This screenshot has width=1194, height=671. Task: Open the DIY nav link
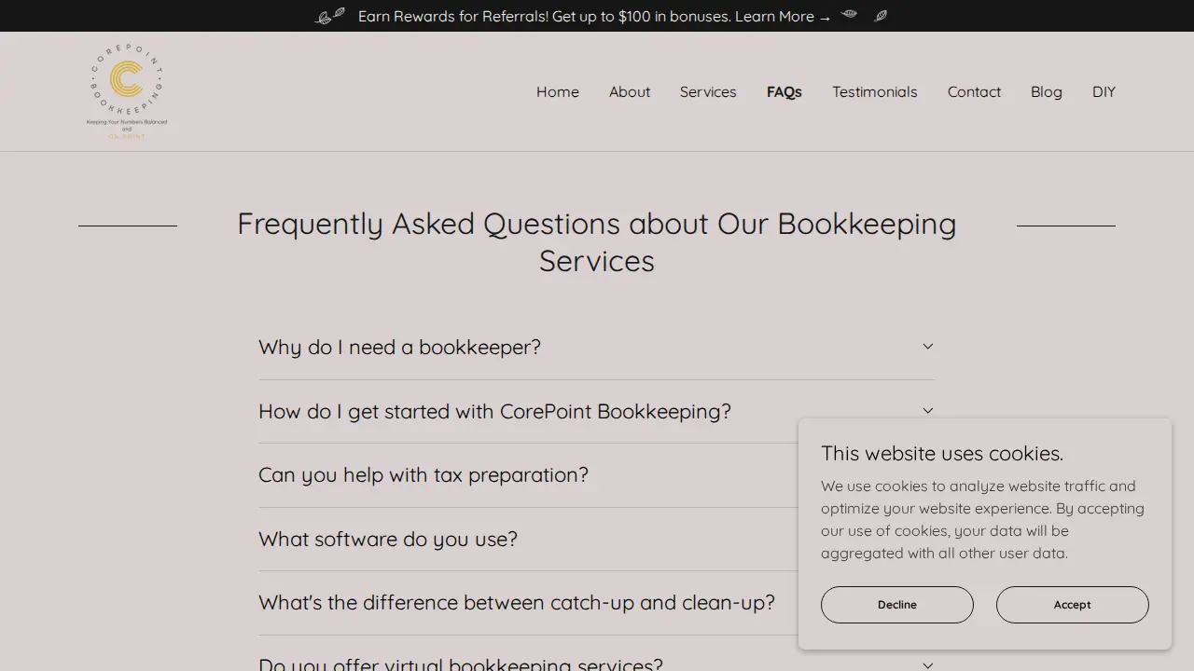pos(1104,91)
